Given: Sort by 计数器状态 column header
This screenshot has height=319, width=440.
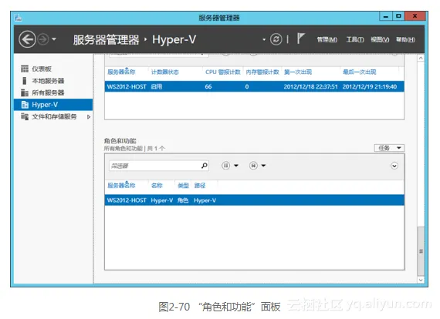Looking at the screenshot, I should 164,72.
